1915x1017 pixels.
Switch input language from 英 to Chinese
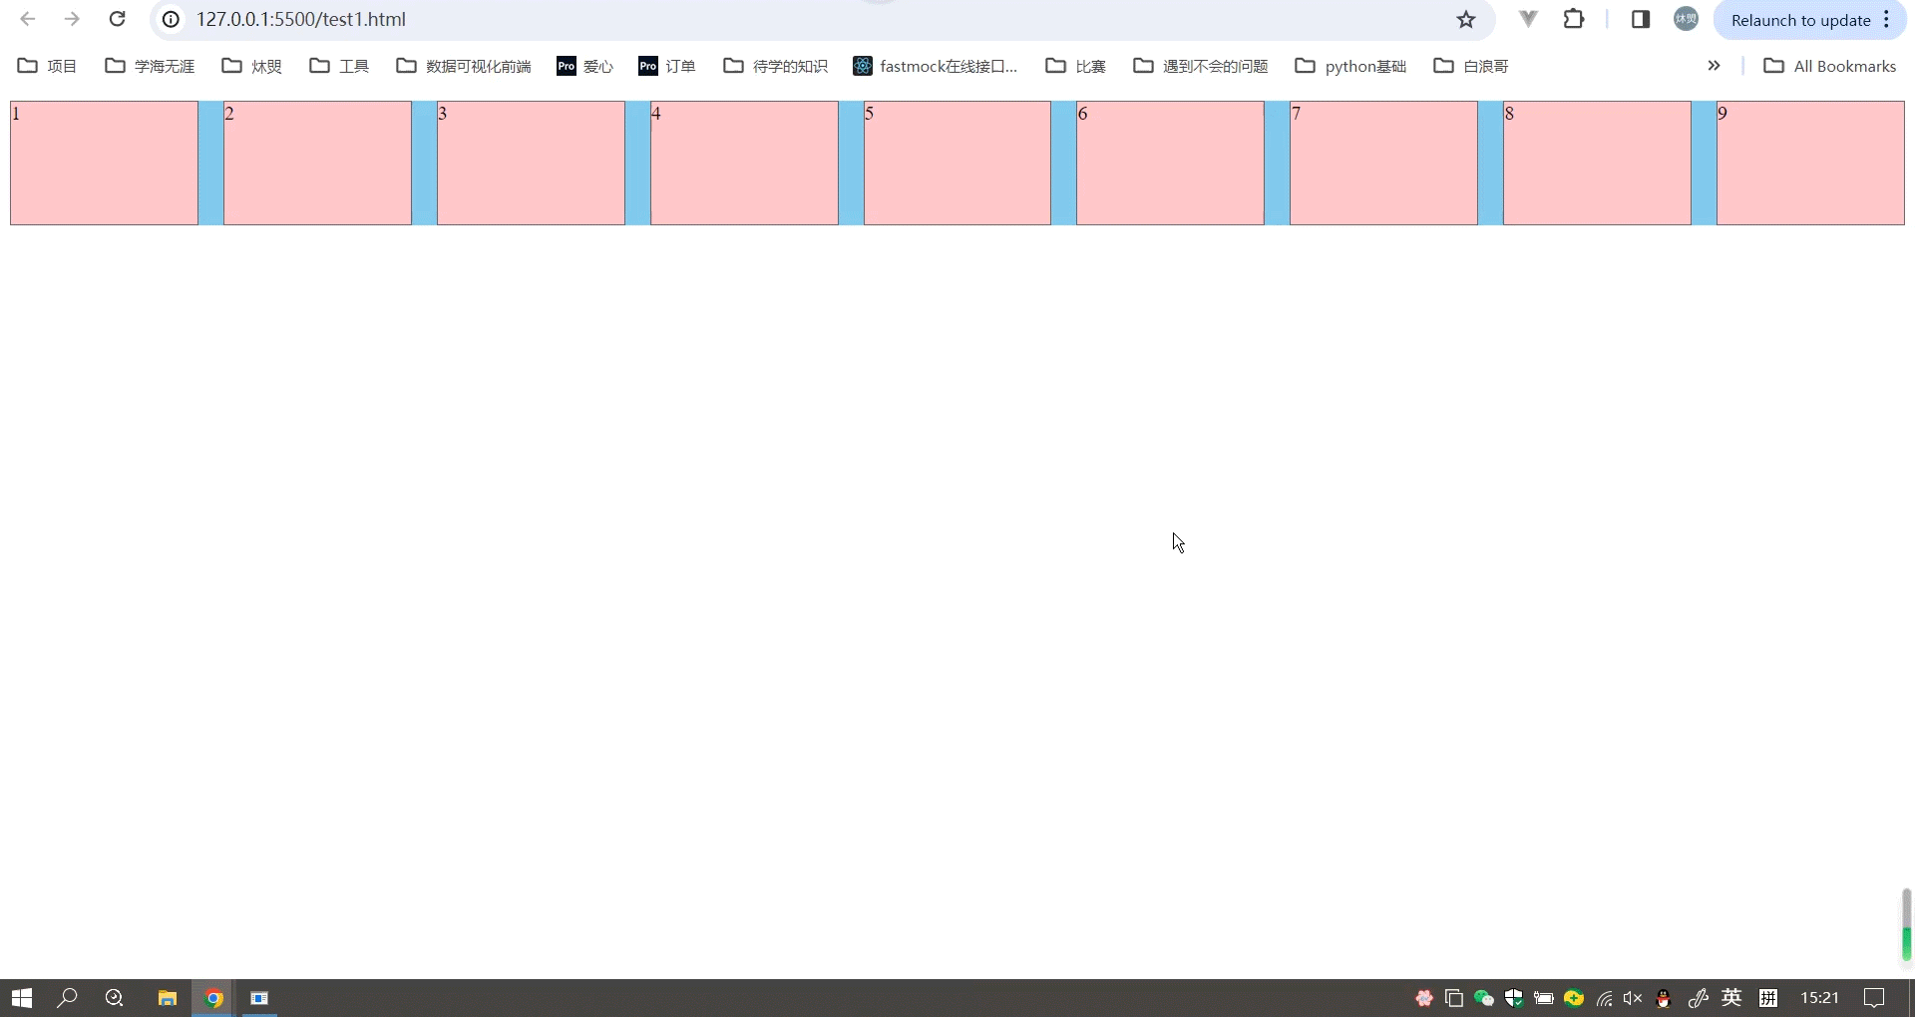point(1731,998)
